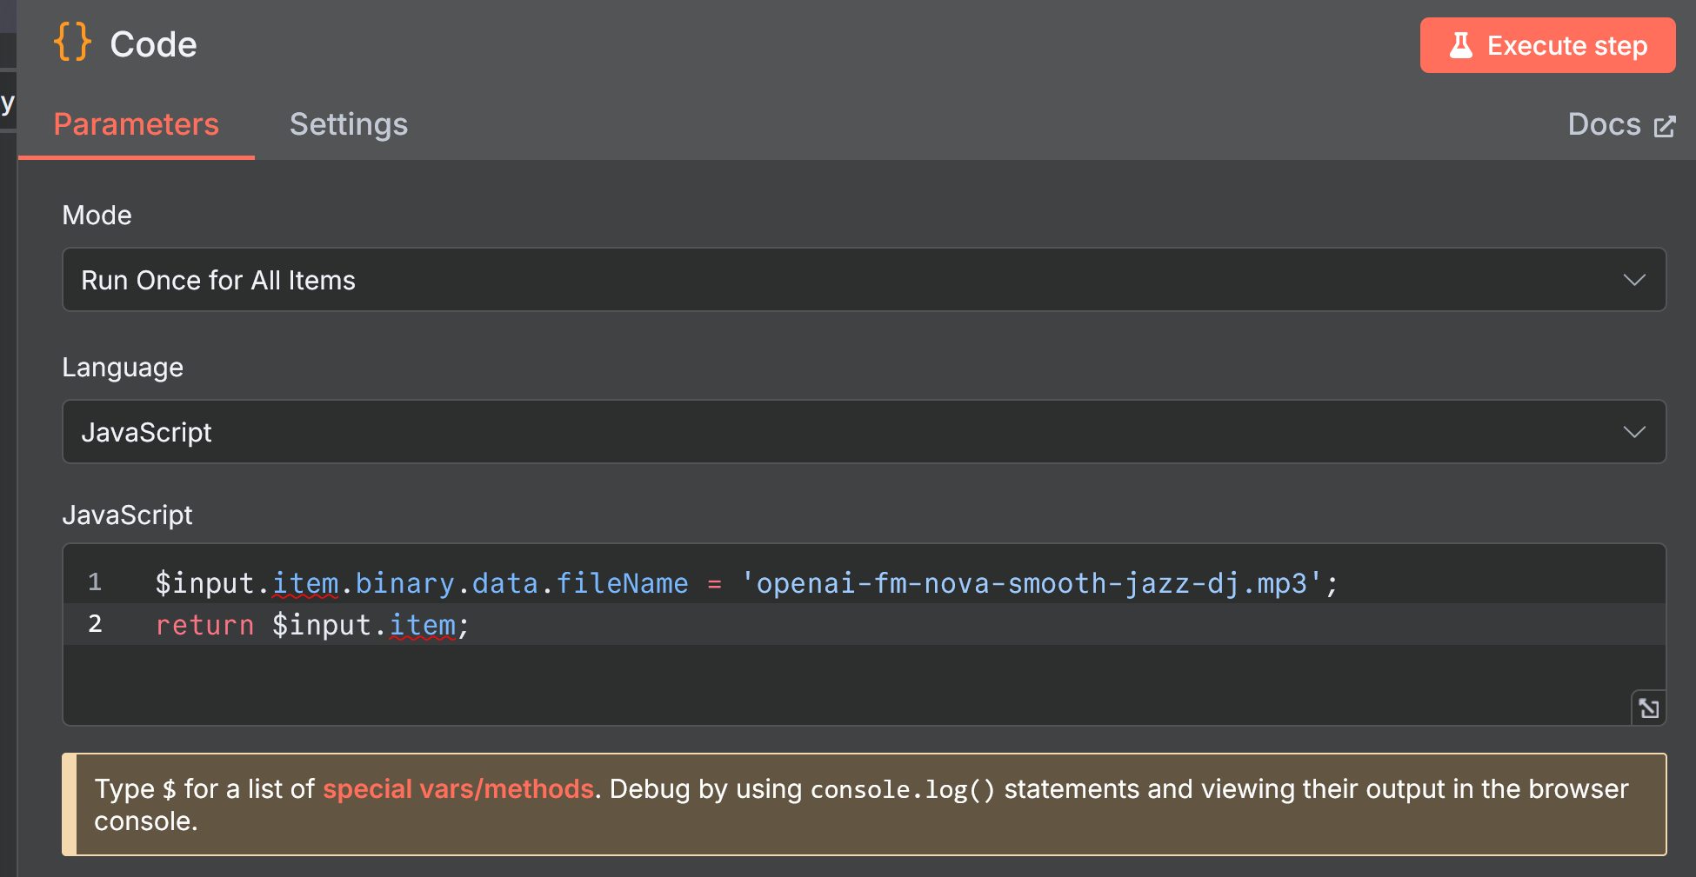This screenshot has width=1696, height=877.
Task: Click the partial red icon at top left edge
Action: click(9, 15)
